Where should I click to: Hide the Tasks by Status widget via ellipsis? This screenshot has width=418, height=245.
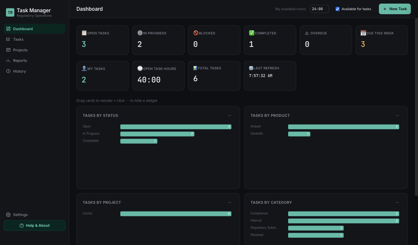(x=230, y=115)
